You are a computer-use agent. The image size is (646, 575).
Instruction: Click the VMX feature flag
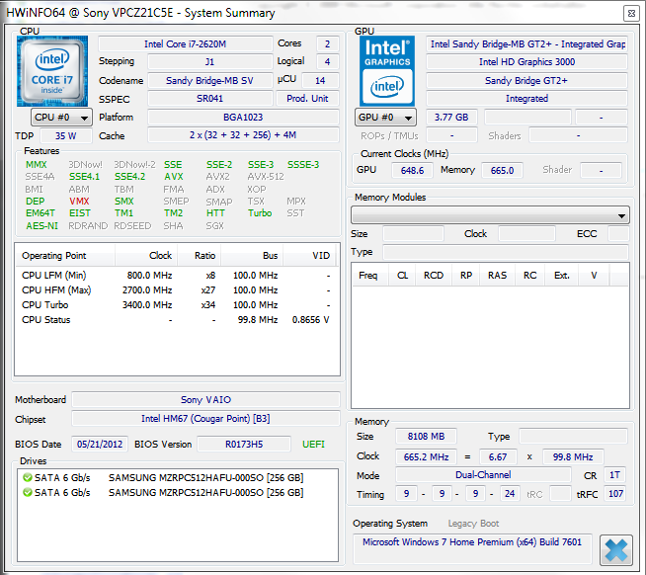[79, 202]
